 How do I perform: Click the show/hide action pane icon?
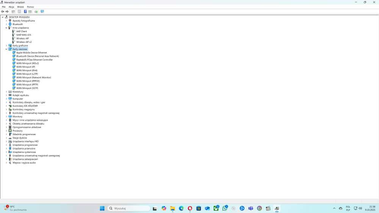30,12
